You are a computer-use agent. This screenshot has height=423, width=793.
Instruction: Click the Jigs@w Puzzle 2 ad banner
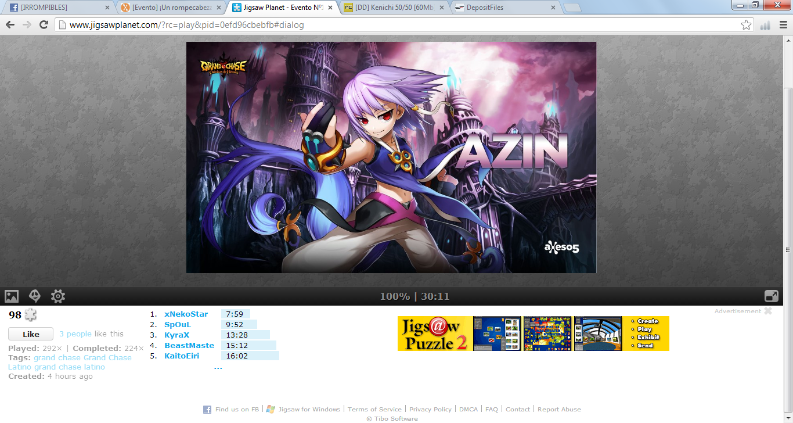[x=534, y=334]
